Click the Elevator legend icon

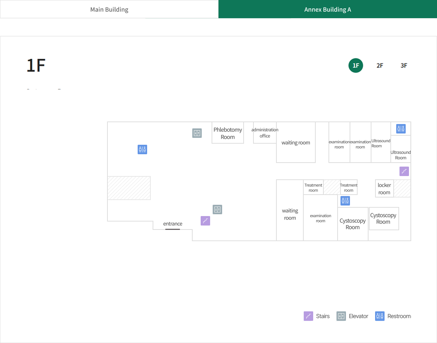tap(341, 316)
